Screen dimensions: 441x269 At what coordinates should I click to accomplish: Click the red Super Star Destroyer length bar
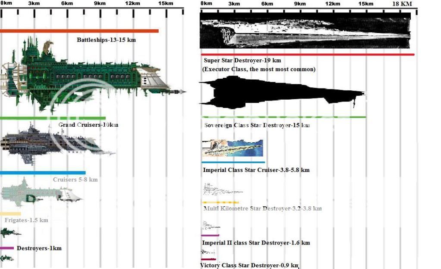tap(308, 55)
